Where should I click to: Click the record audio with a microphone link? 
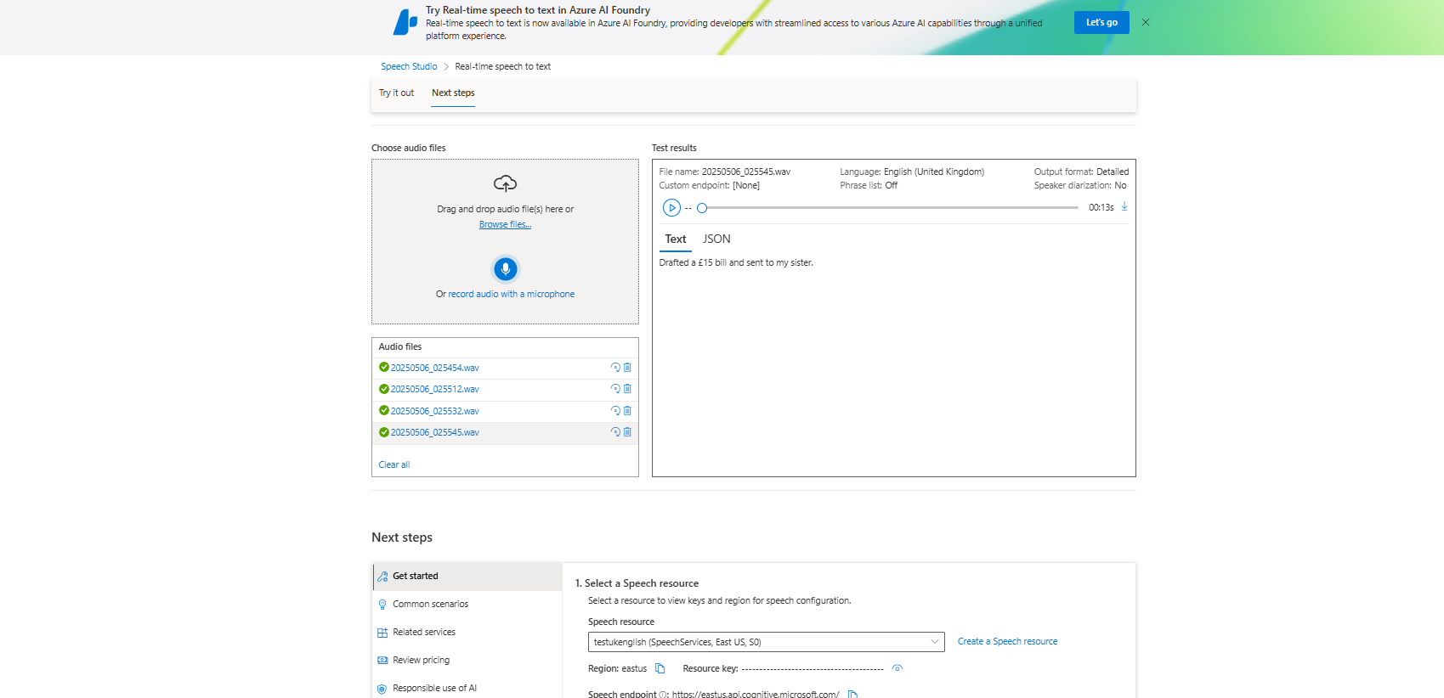click(512, 294)
